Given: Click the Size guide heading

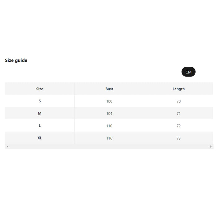Looking at the screenshot, I should (16, 60).
